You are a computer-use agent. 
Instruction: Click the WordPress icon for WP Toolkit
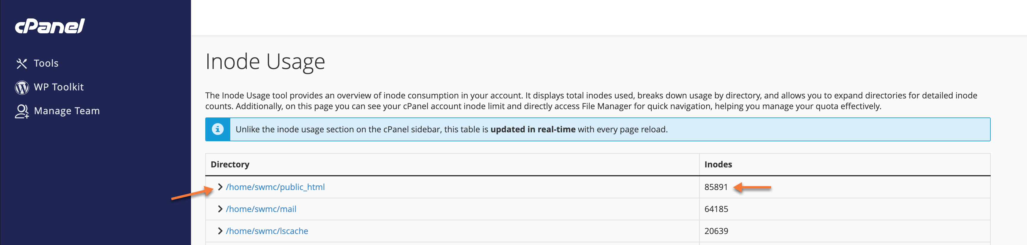[x=22, y=87]
